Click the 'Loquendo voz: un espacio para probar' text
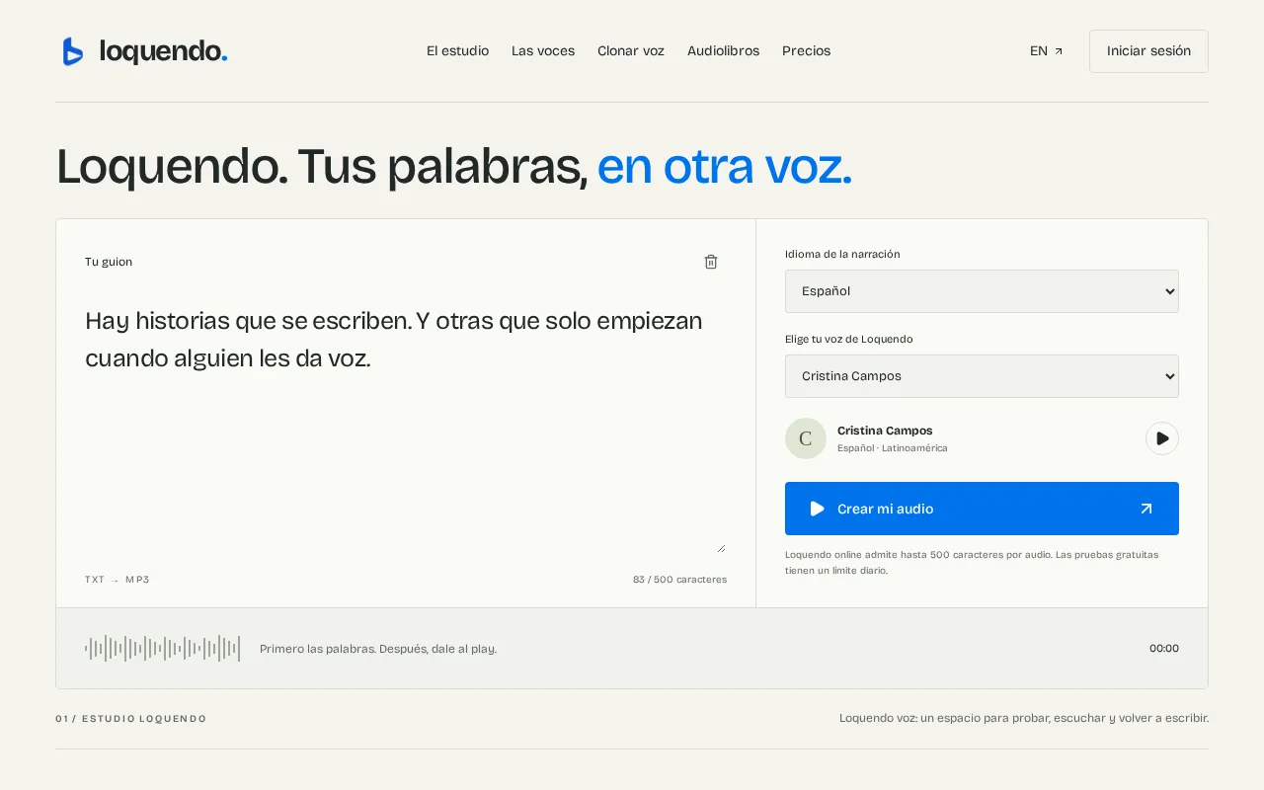This screenshot has height=790, width=1264. coord(1024,718)
